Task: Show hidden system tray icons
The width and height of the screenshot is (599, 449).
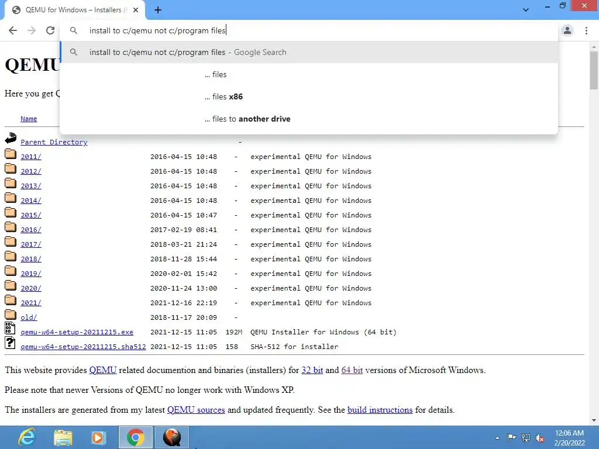Action: [497, 438]
